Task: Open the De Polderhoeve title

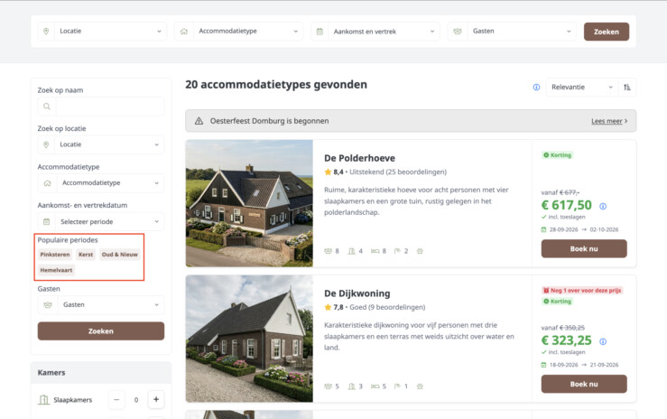Action: coord(359,158)
